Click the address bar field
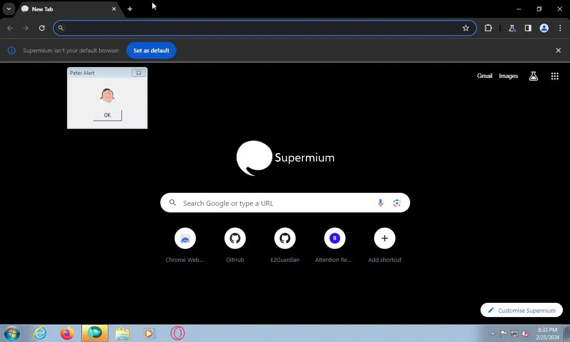 [265, 28]
